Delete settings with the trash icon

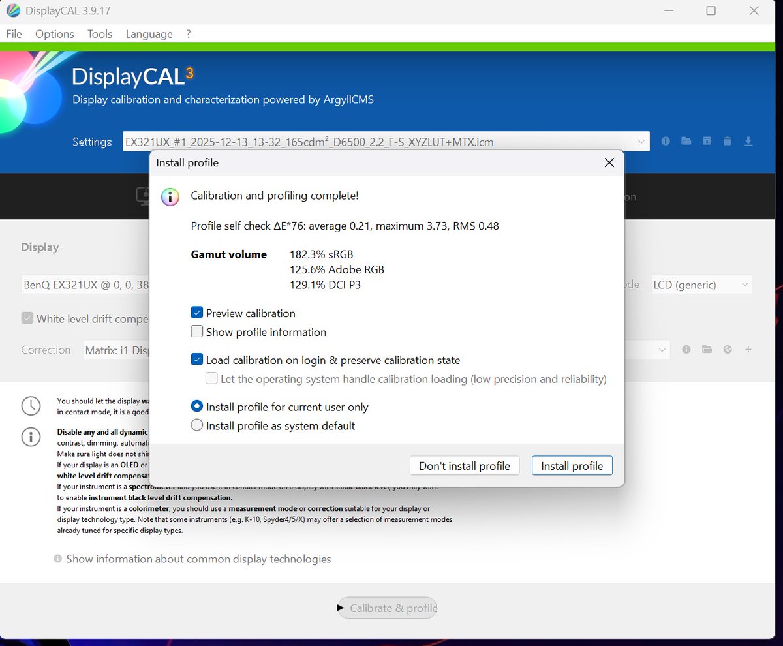728,141
